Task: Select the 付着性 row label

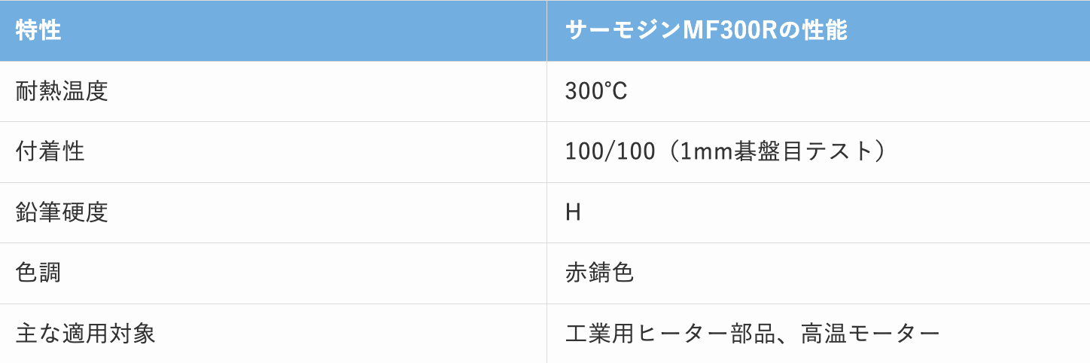Action: [x=50, y=151]
